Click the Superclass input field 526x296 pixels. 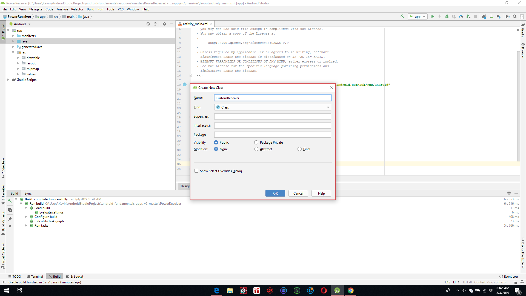(x=273, y=116)
